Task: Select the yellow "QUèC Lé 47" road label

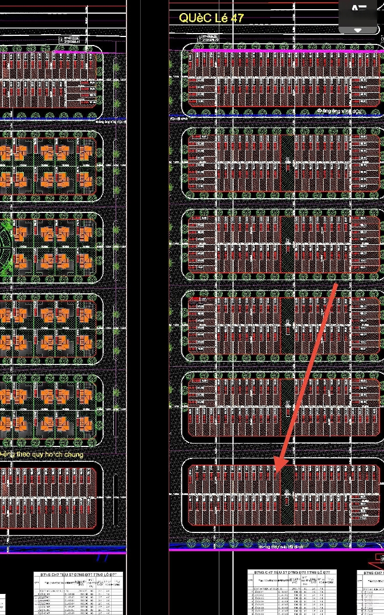Action: (x=211, y=18)
